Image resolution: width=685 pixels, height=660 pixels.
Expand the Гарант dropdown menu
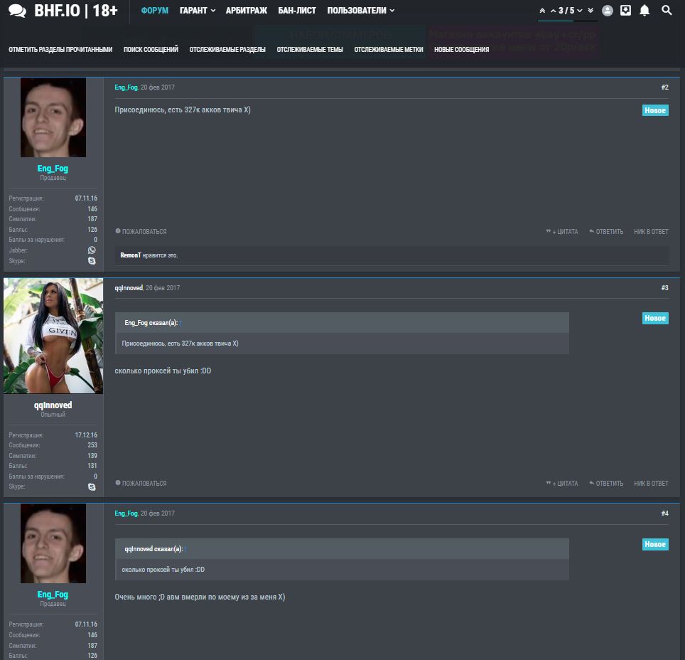point(198,11)
